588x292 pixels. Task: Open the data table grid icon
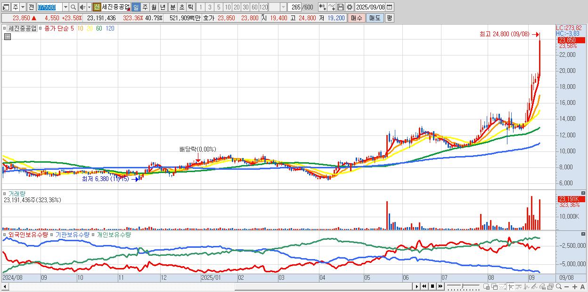click(x=7, y=37)
